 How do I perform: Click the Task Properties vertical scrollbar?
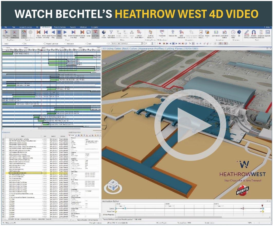100,215
